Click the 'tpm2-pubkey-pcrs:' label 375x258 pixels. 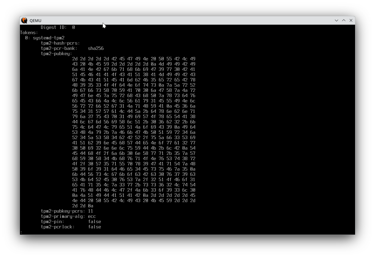(63, 211)
